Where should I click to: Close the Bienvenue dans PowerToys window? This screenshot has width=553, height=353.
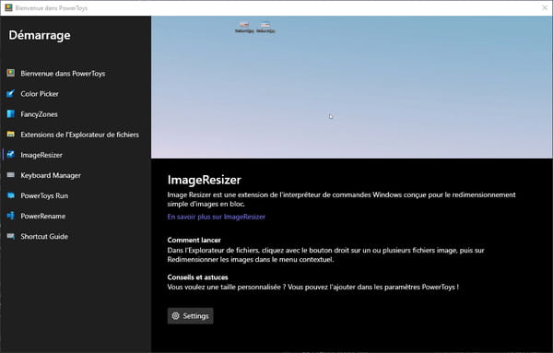545,7
